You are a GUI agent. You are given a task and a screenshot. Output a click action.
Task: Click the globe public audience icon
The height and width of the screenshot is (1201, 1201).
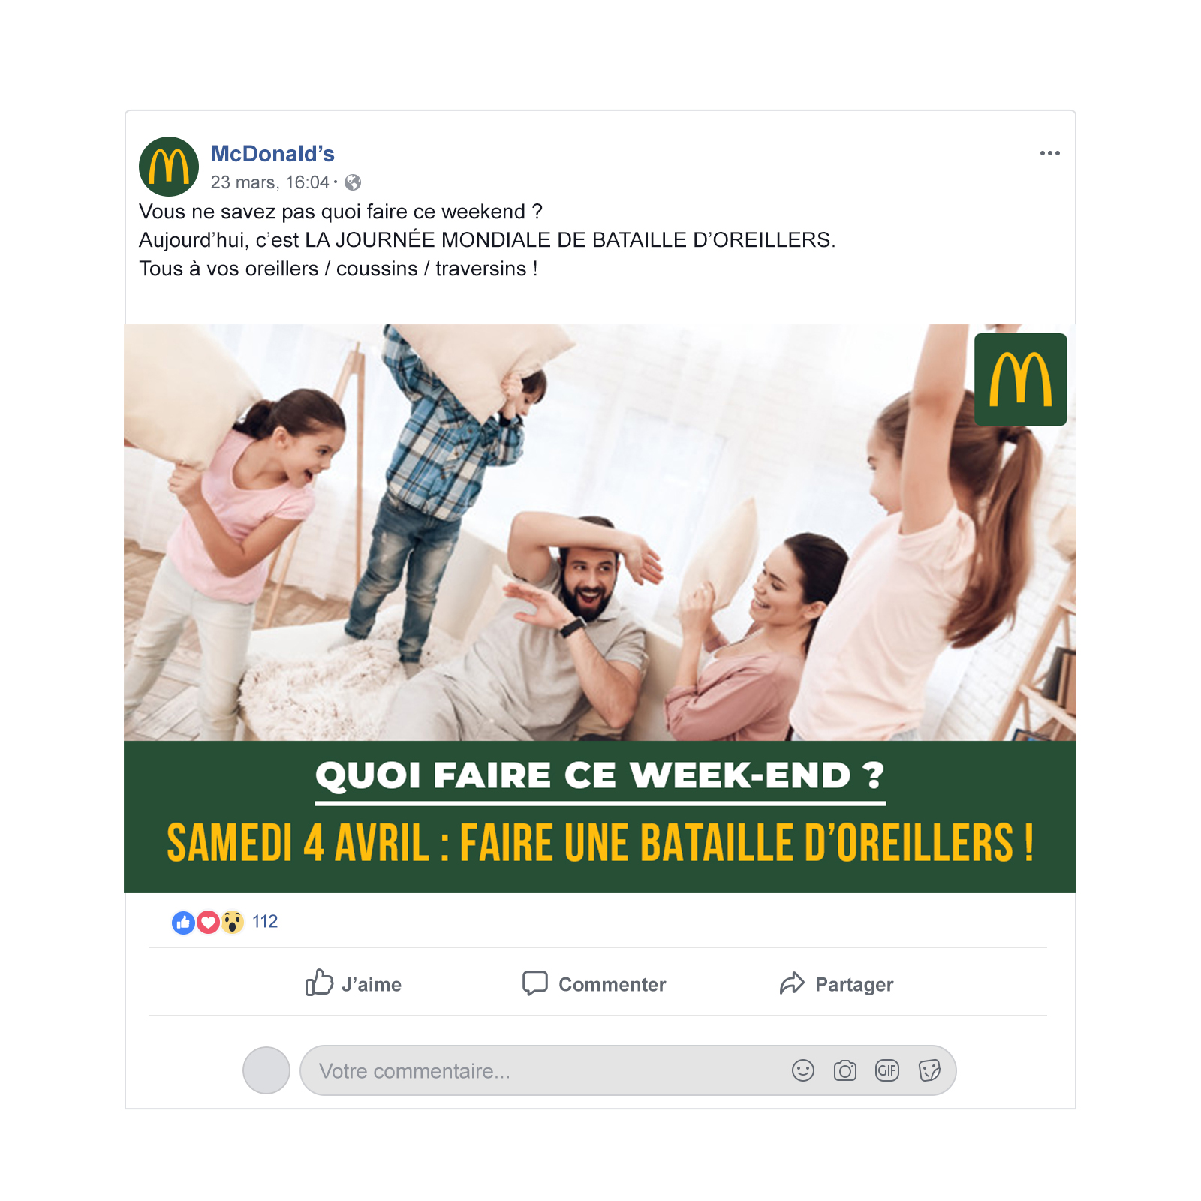click(x=353, y=182)
